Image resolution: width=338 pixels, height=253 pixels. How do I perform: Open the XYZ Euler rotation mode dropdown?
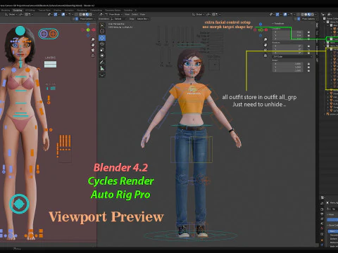[292, 57]
